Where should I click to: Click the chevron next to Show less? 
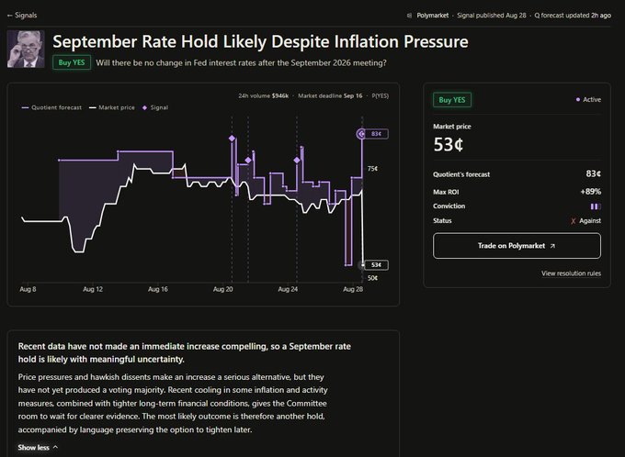[x=55, y=447]
